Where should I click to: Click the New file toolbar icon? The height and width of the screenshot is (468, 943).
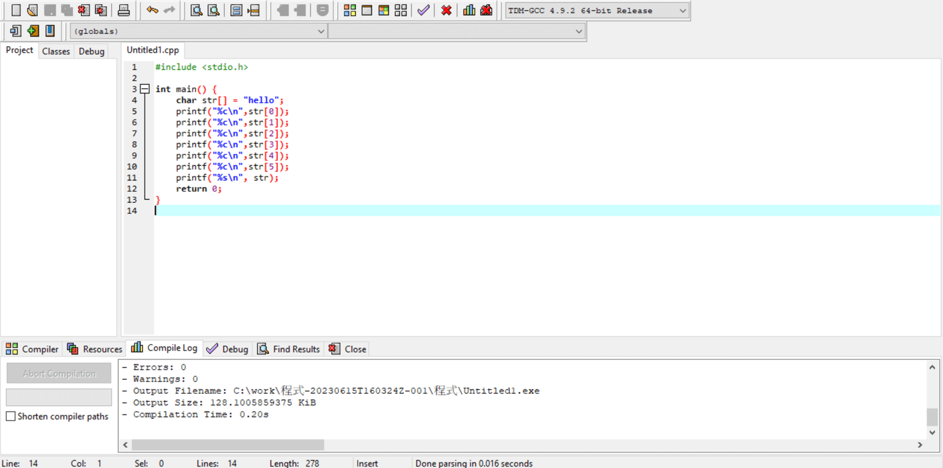click(x=16, y=10)
